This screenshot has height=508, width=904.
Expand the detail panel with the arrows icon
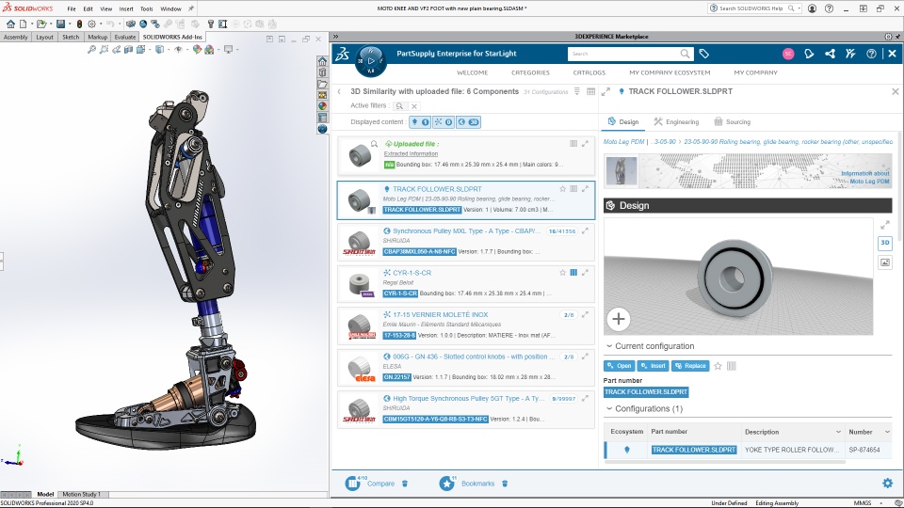(605, 91)
